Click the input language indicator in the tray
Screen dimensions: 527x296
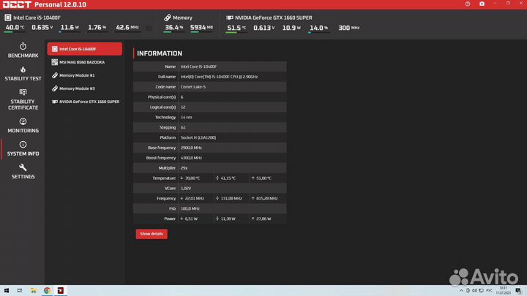[489, 291]
